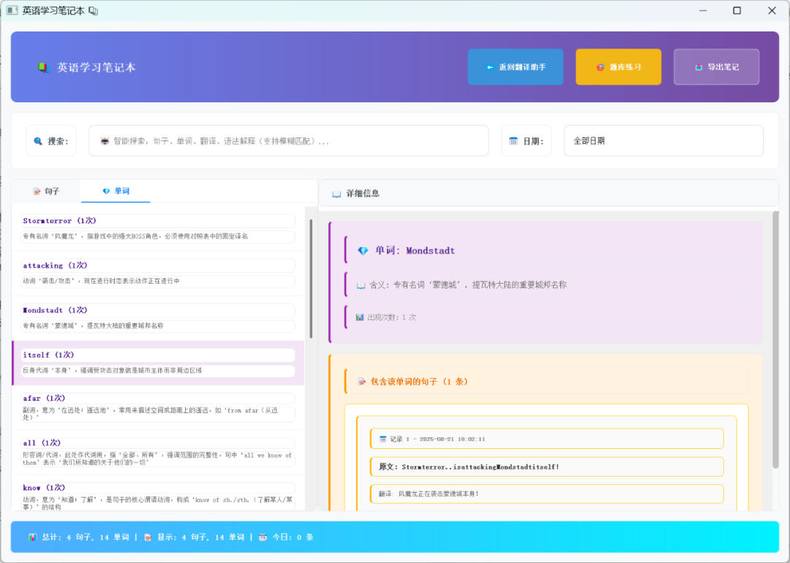Click the magnifier icon next to 搜索
790x563 pixels.
[x=38, y=141]
